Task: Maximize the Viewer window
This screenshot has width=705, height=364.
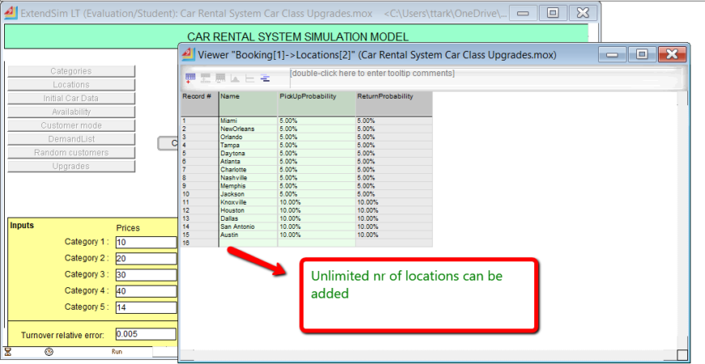Action: (x=642, y=54)
